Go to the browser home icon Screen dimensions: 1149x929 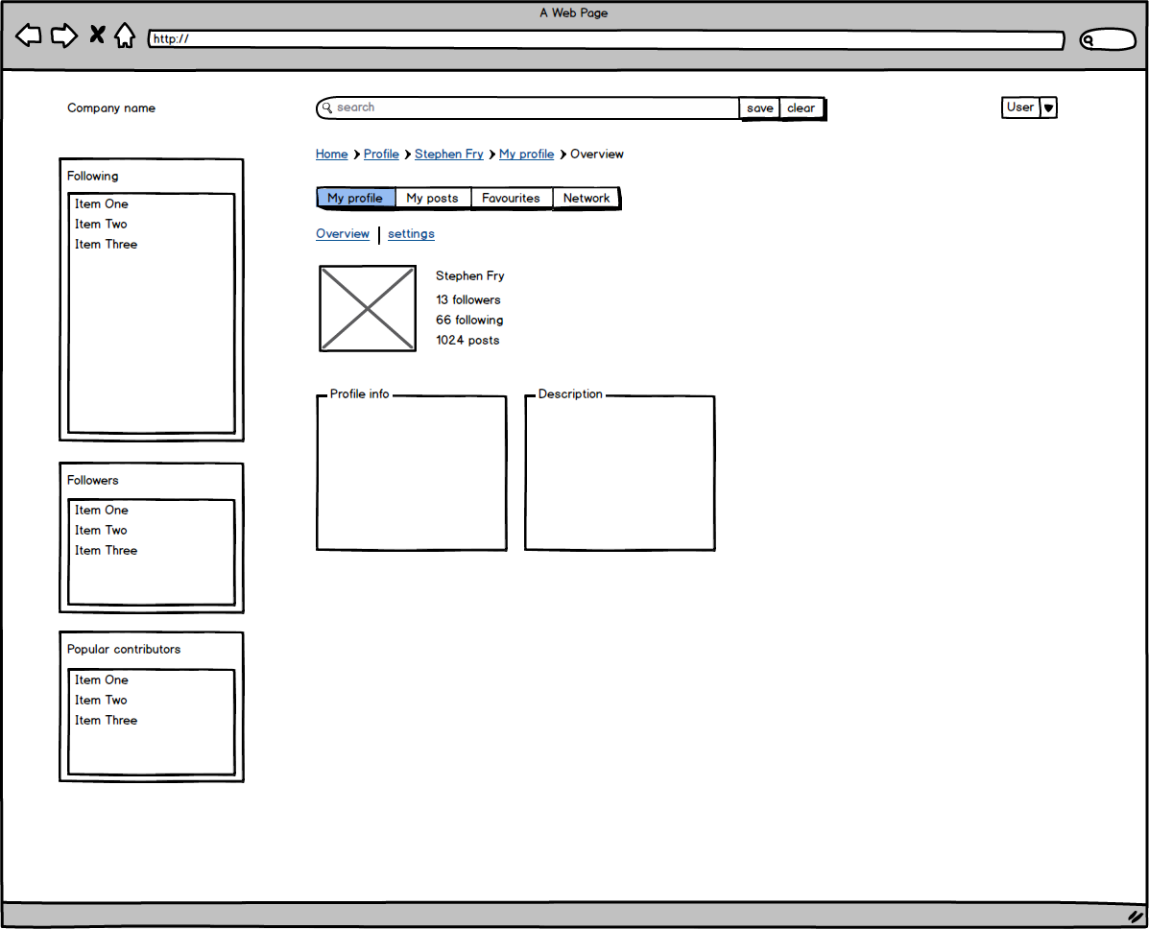(125, 36)
